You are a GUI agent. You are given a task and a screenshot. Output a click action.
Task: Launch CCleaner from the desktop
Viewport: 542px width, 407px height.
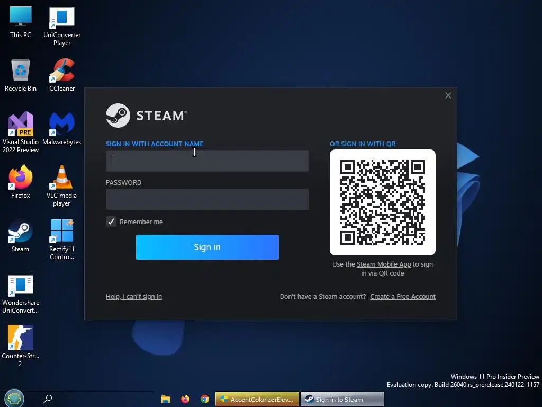coord(62,75)
